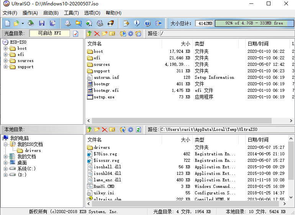Viewport: 295px width, 215px height.
Task: Open the 工具(T) menu
Action: pos(71,13)
